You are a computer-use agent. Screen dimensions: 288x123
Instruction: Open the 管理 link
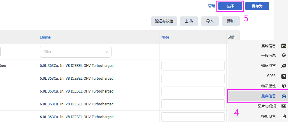211,6
